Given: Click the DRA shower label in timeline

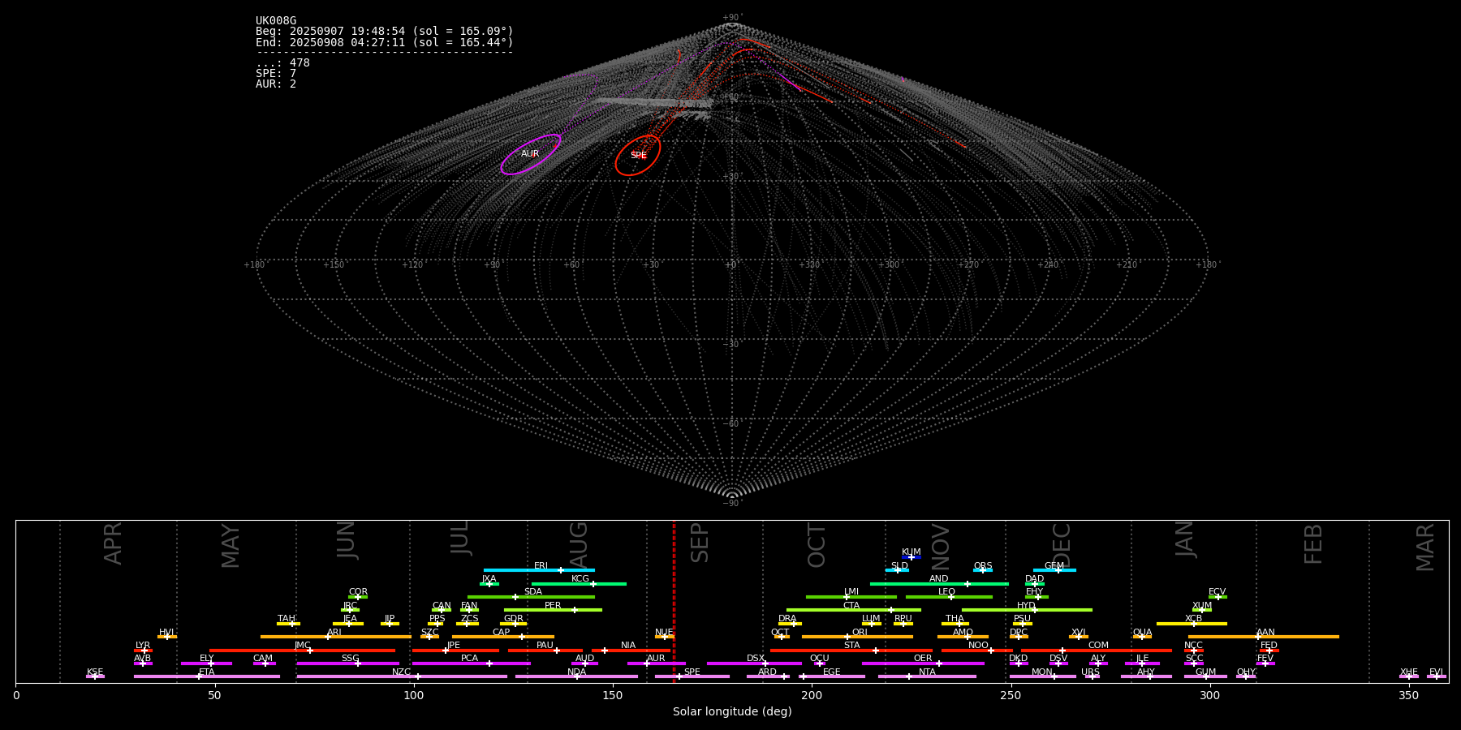Looking at the screenshot, I should tap(787, 619).
